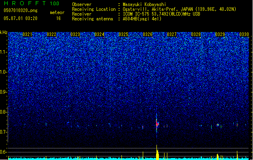Click the Ogata-vill. Akita-Pref. JAPAN location text
Viewport: 253px width, 160px height.
point(179,9)
